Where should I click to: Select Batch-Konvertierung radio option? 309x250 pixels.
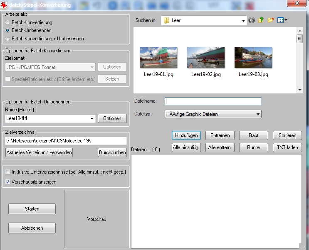tap(8, 22)
